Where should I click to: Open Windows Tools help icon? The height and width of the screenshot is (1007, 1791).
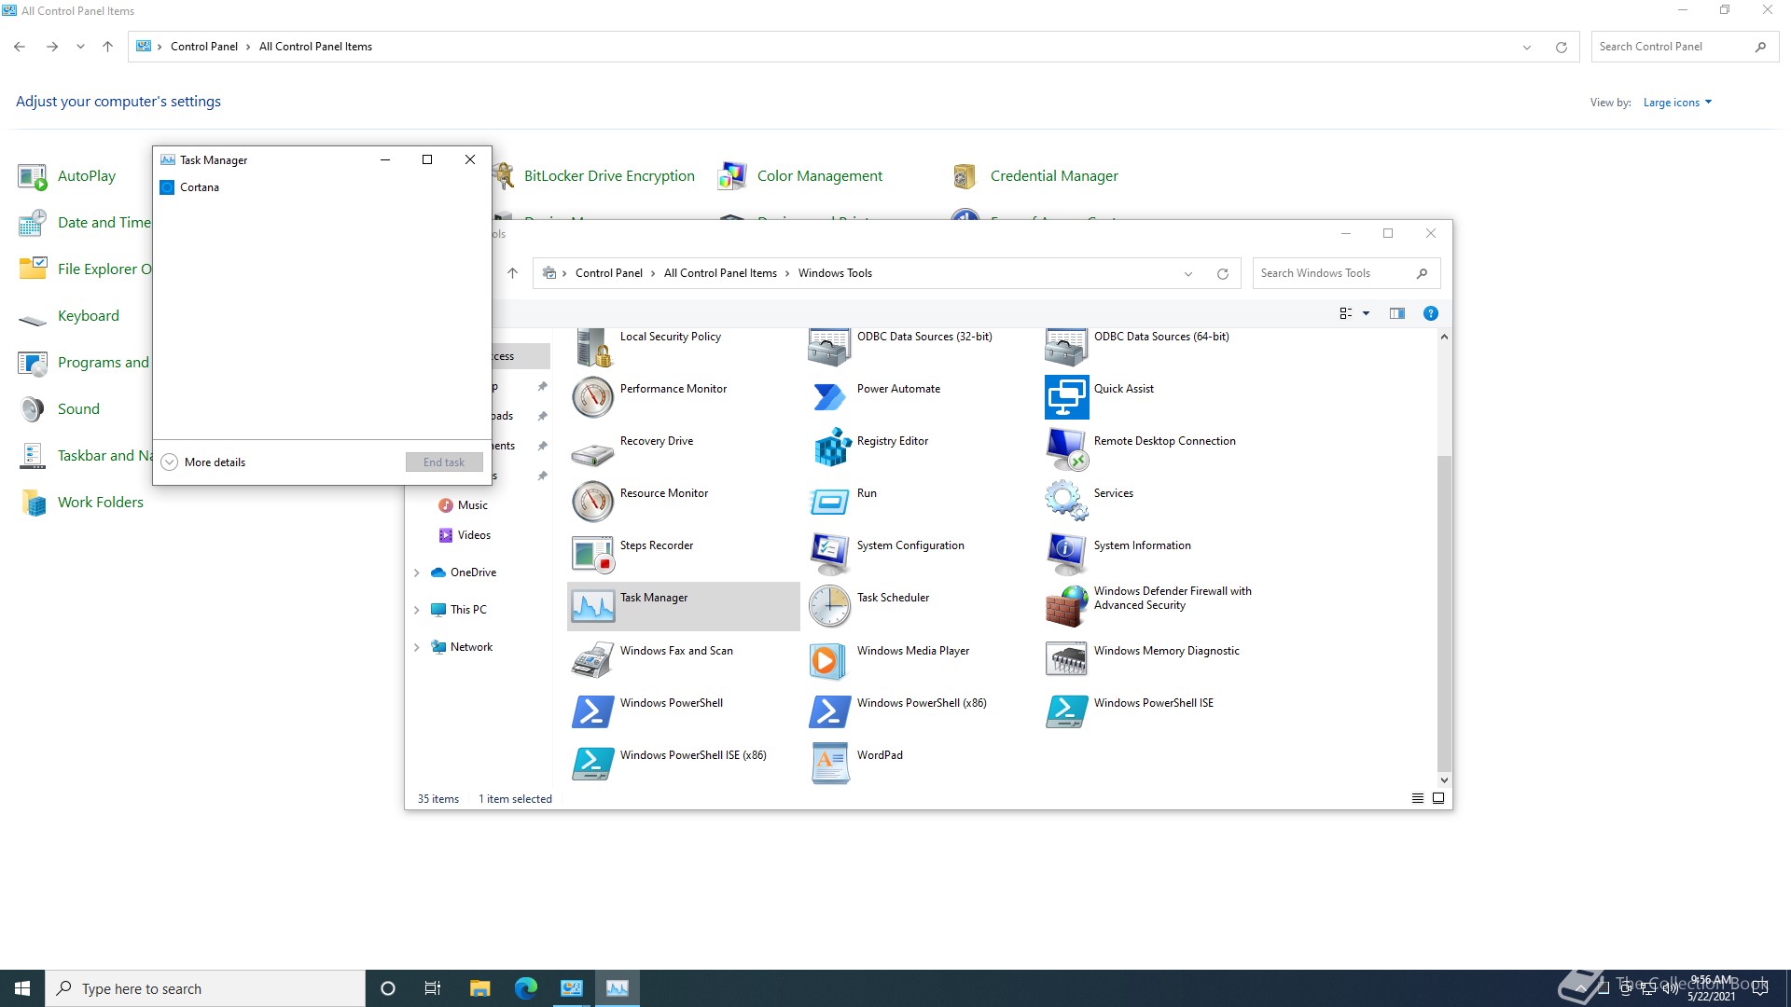[1431, 314]
